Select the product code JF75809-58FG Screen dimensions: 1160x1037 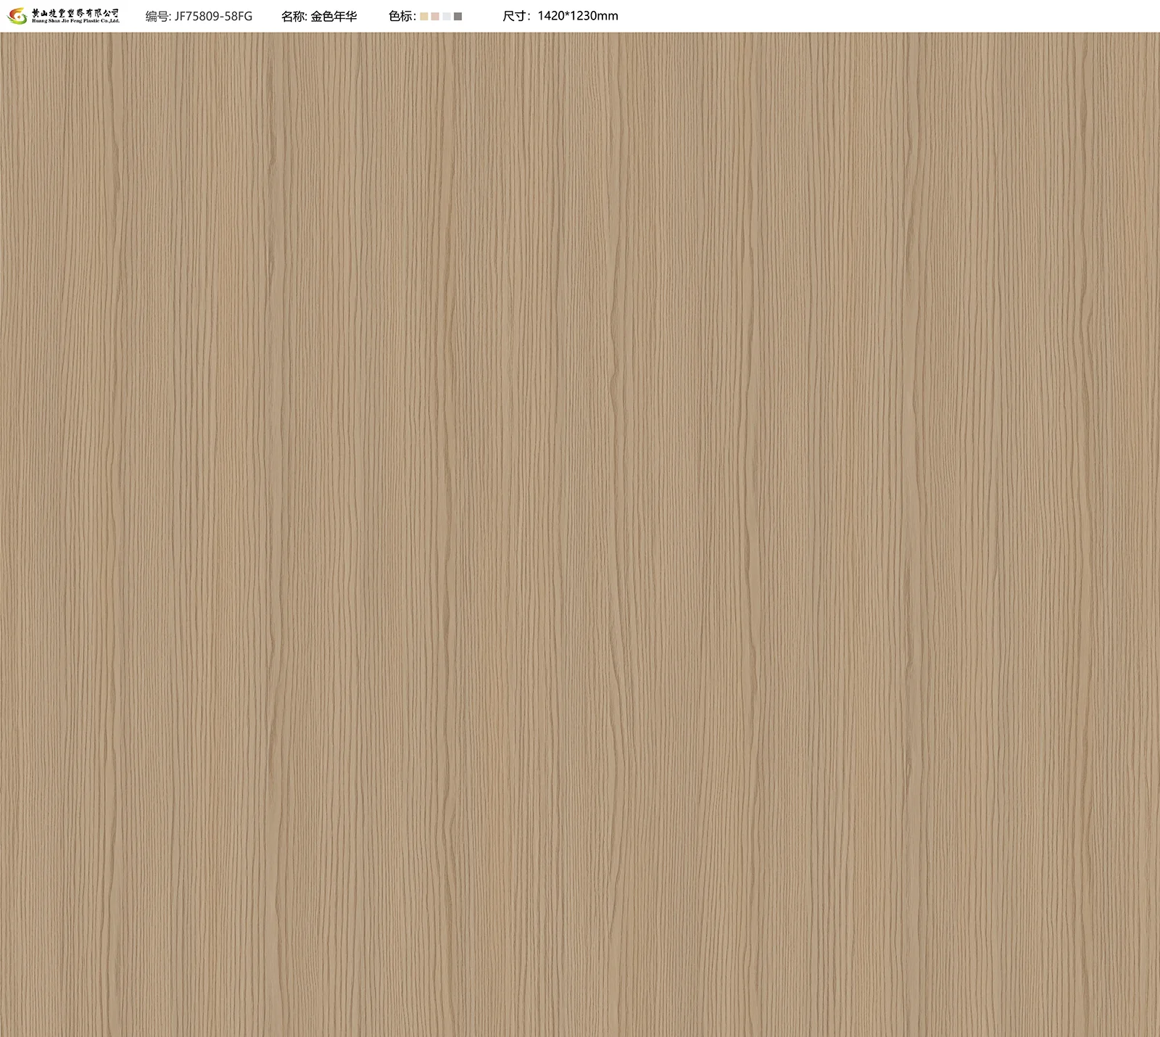point(213,16)
